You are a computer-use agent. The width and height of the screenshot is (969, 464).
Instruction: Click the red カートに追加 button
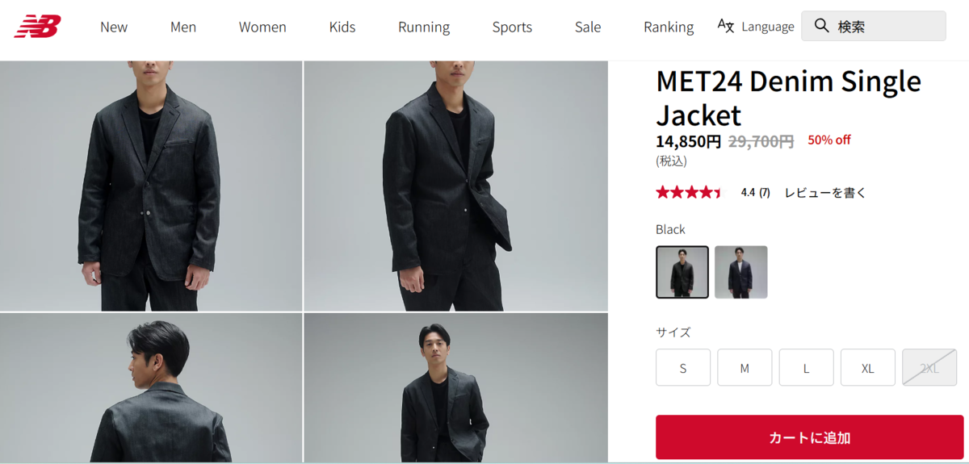point(809,437)
